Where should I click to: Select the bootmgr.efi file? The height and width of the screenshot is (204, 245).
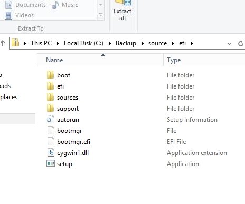[x=73, y=142]
